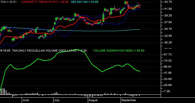Click the 60.91 oscillator axis value
Screen dimensions: 195x103
tap(168, 67)
